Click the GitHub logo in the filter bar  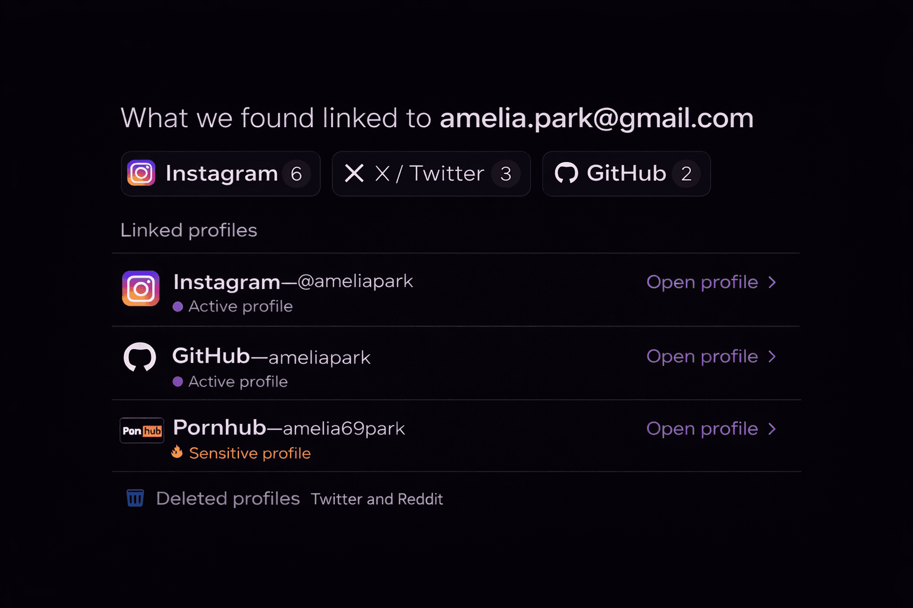(x=566, y=173)
